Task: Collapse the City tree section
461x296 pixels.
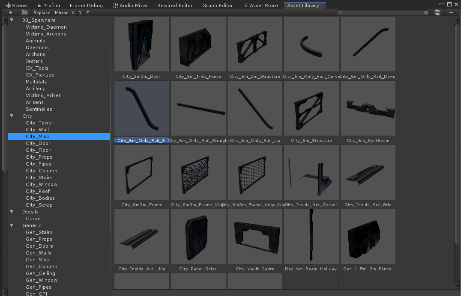Action: pos(11,116)
